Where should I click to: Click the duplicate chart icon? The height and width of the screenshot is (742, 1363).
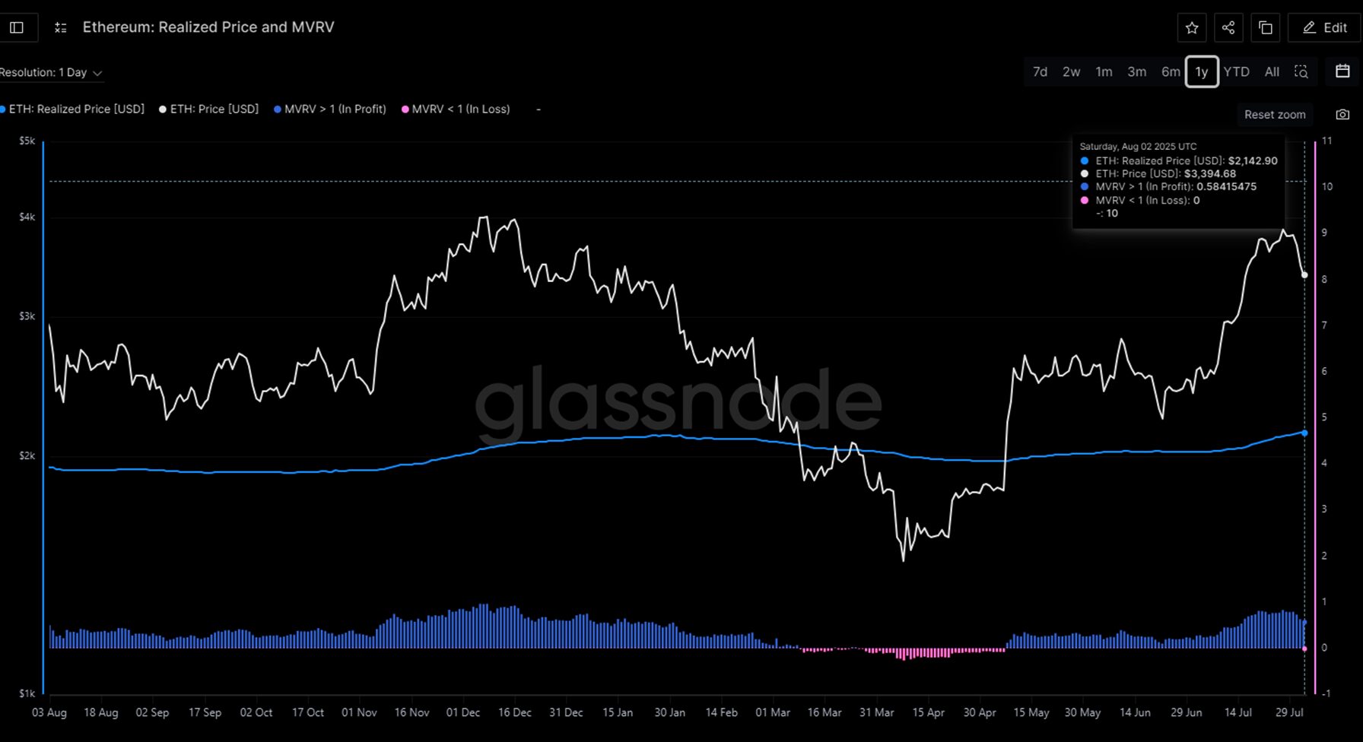[1266, 27]
